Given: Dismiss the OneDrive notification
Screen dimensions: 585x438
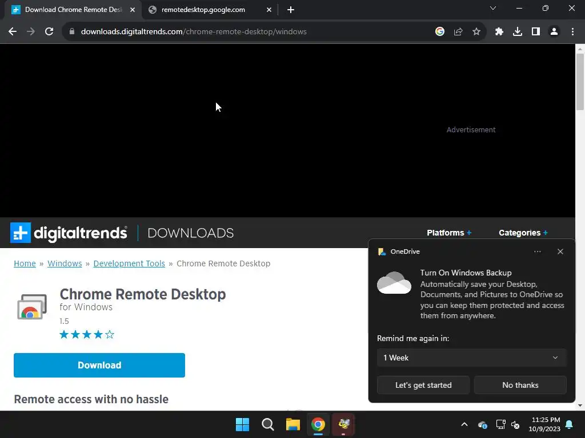Looking at the screenshot, I should coord(560,252).
